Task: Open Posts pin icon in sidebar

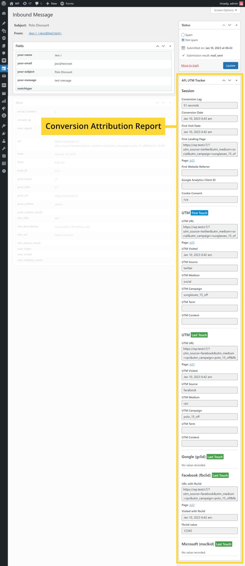Action: 4,23
